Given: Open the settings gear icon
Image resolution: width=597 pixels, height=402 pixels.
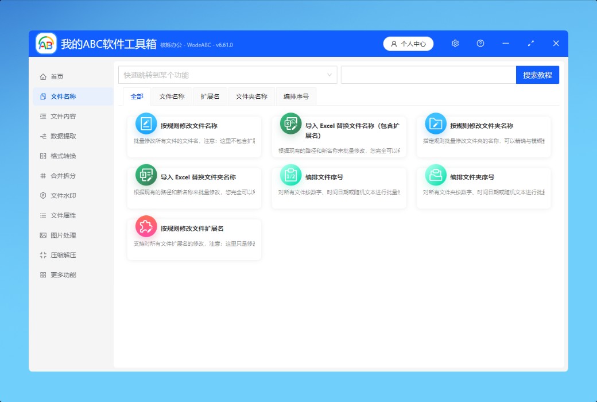Looking at the screenshot, I should point(455,44).
